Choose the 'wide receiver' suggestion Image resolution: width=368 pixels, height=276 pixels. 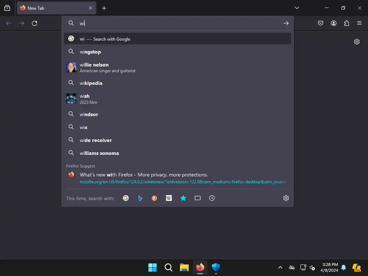click(178, 140)
